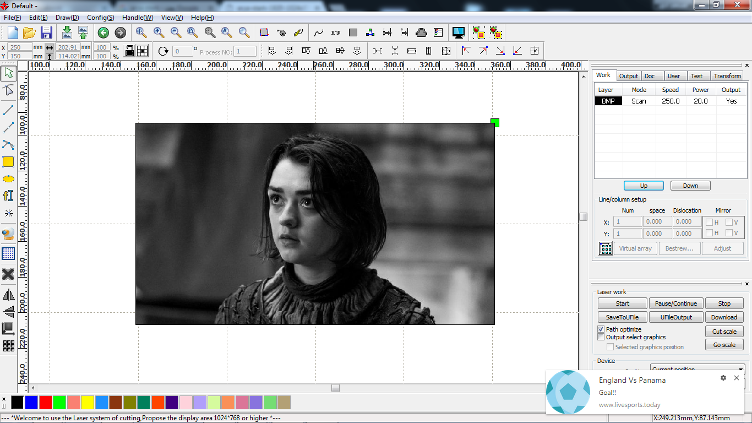Open the Handle menu
752x423 pixels.
point(138,18)
